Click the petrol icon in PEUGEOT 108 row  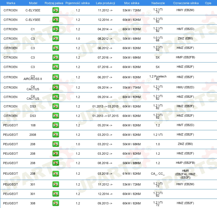click(55, 125)
